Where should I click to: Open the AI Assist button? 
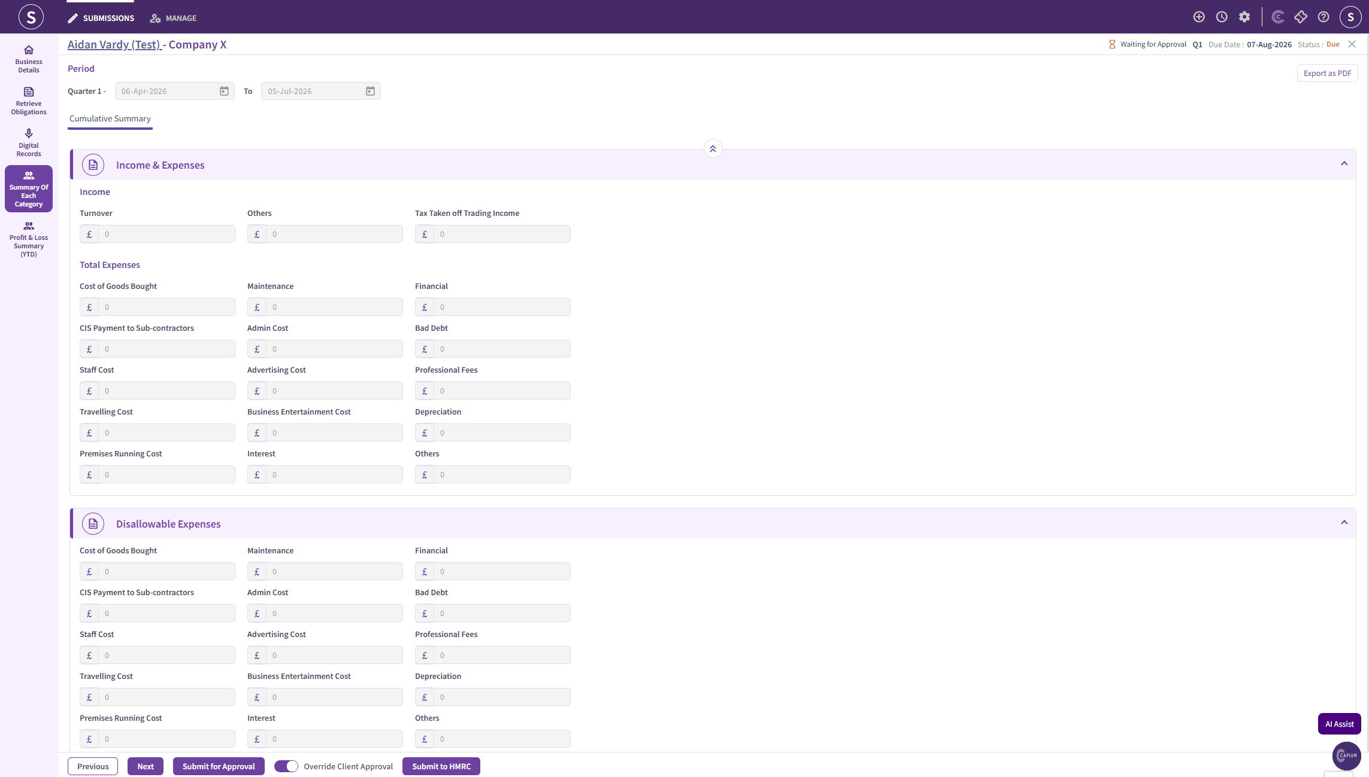(x=1339, y=724)
